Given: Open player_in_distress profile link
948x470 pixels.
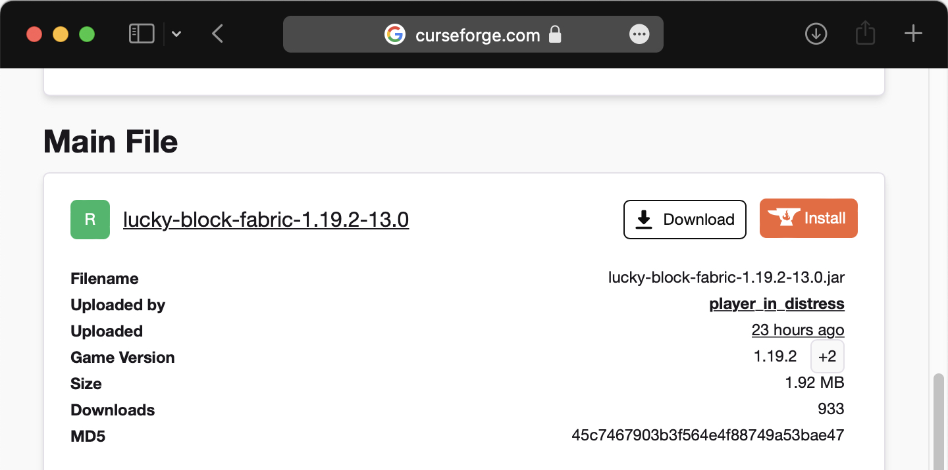Looking at the screenshot, I should (x=777, y=304).
